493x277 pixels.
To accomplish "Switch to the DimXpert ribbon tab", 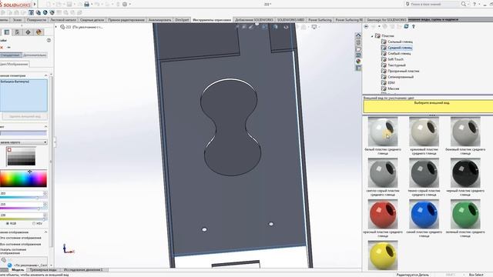I will pos(182,20).
